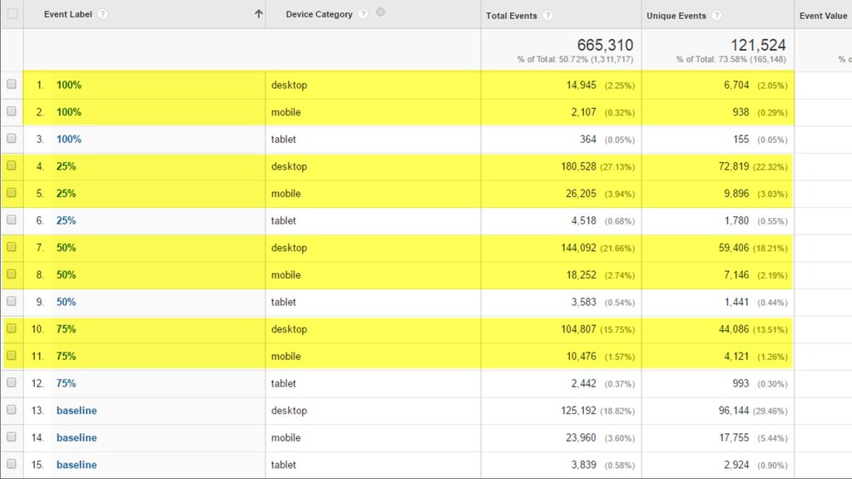Click the total events value 23,960
Screen dimensions: 852x479
tap(582, 437)
